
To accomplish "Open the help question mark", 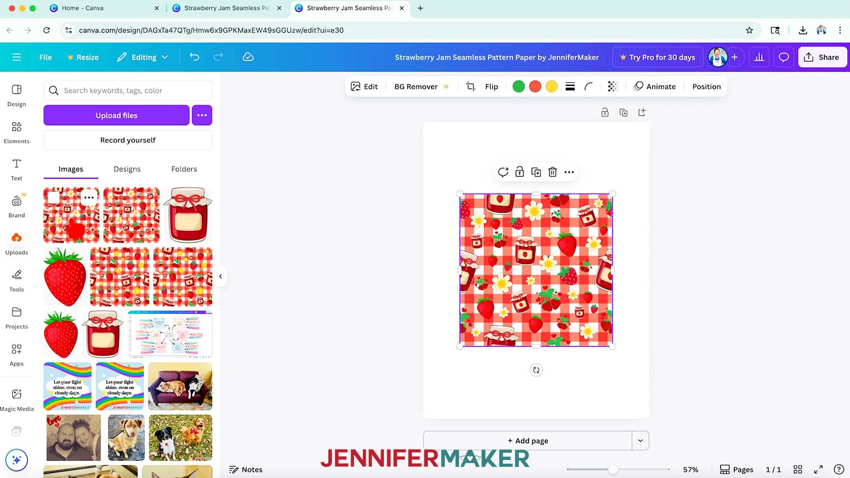I will (838, 469).
